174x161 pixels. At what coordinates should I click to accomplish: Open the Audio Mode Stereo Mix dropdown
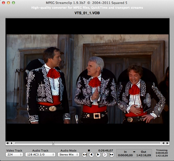69,155
